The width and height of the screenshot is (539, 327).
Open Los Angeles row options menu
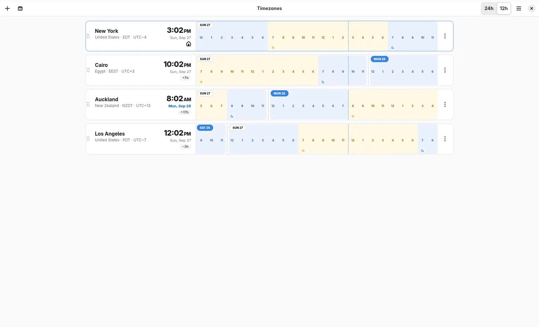(x=445, y=139)
